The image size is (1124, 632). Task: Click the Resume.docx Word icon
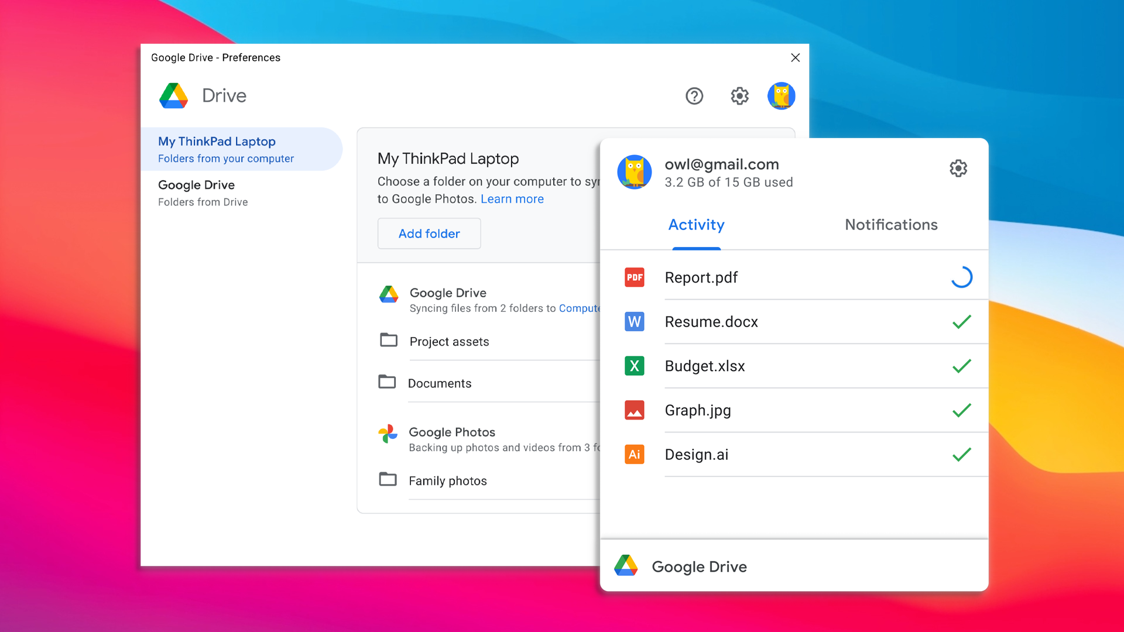pos(635,322)
